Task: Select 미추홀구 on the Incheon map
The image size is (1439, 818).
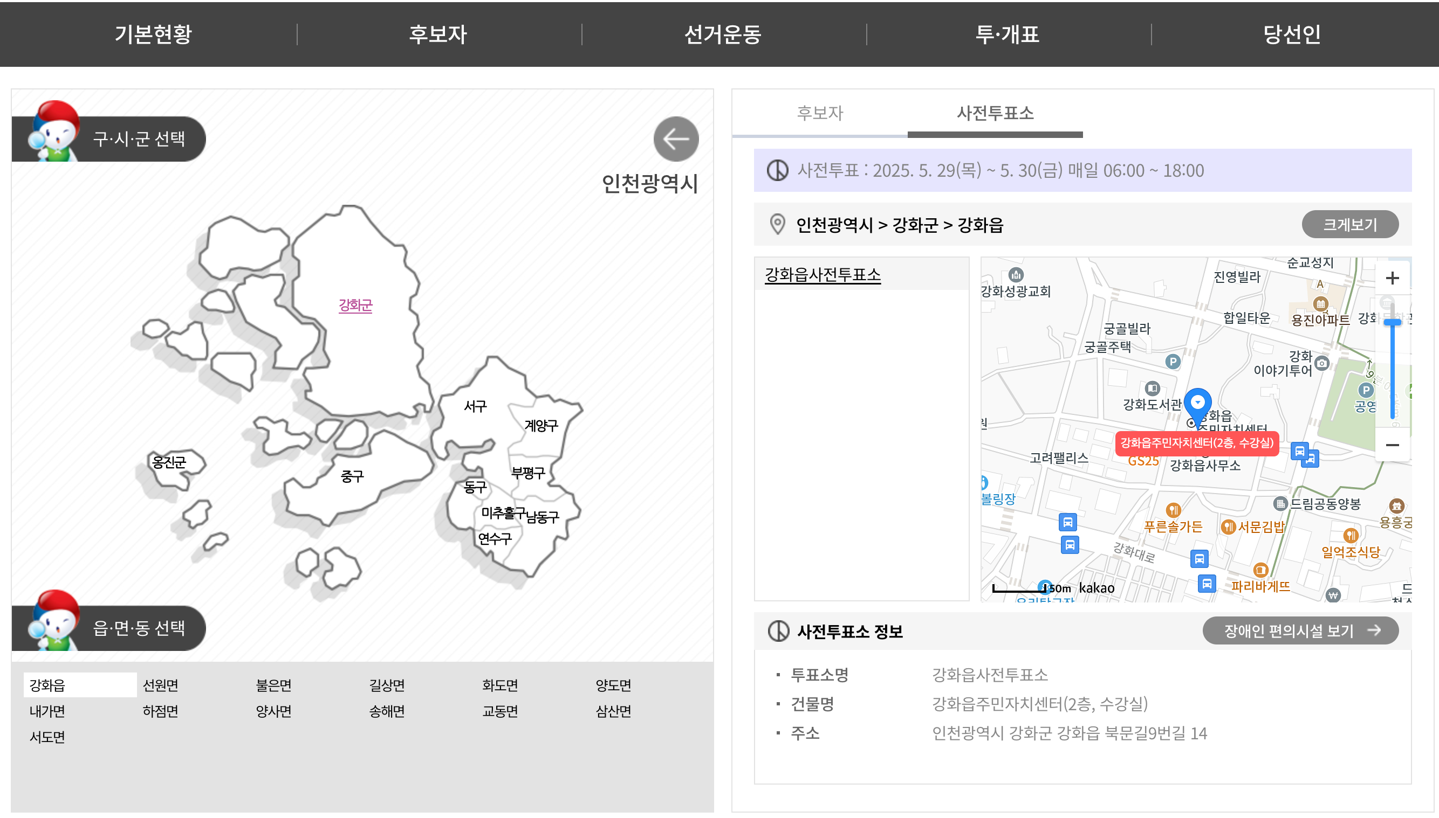Action: click(x=503, y=512)
